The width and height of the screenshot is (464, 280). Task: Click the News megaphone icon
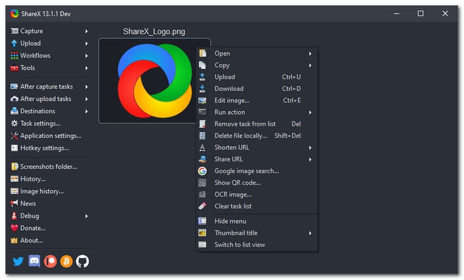coord(14,204)
